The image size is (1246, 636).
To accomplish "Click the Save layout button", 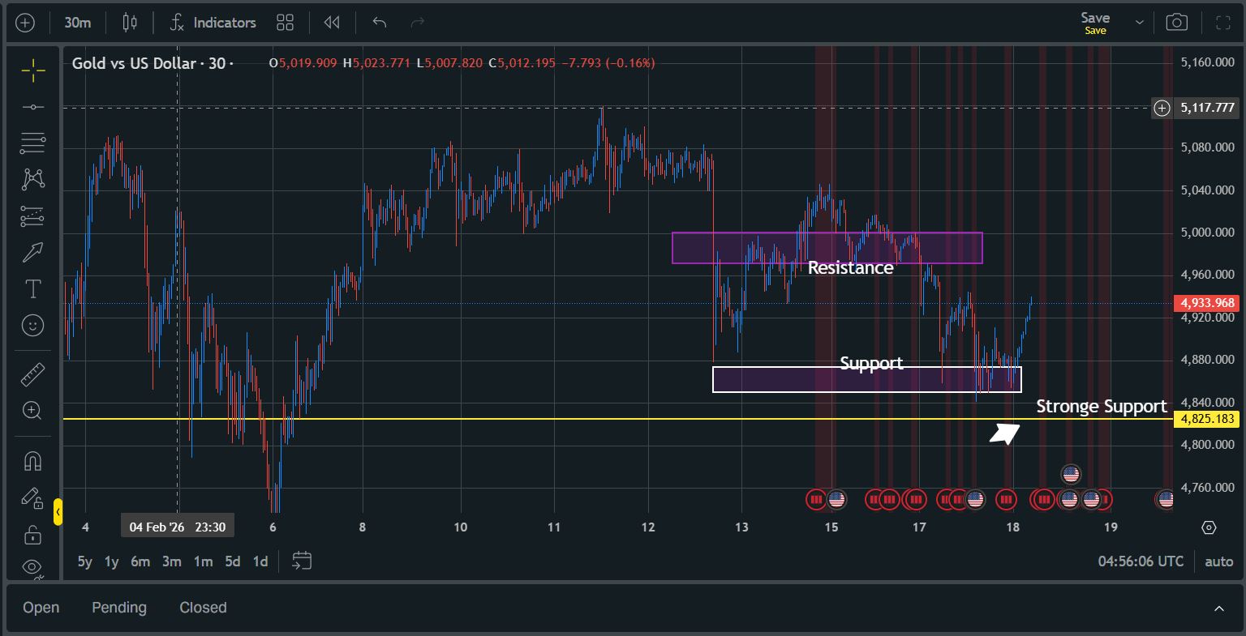I will click(1095, 23).
